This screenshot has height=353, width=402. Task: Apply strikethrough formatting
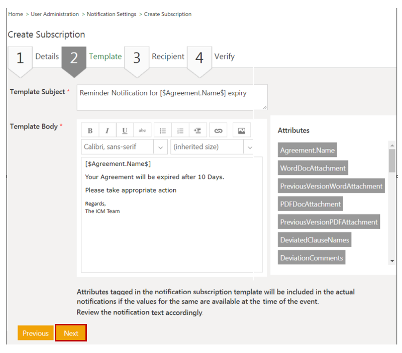(142, 131)
